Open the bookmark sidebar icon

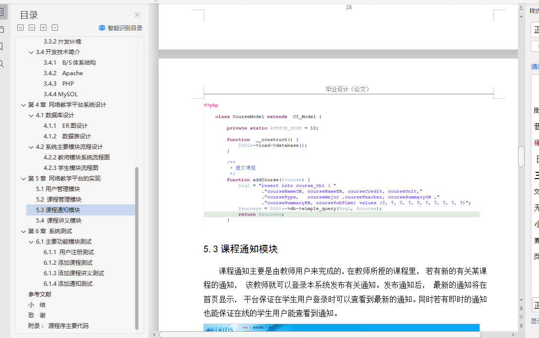coord(1,46)
